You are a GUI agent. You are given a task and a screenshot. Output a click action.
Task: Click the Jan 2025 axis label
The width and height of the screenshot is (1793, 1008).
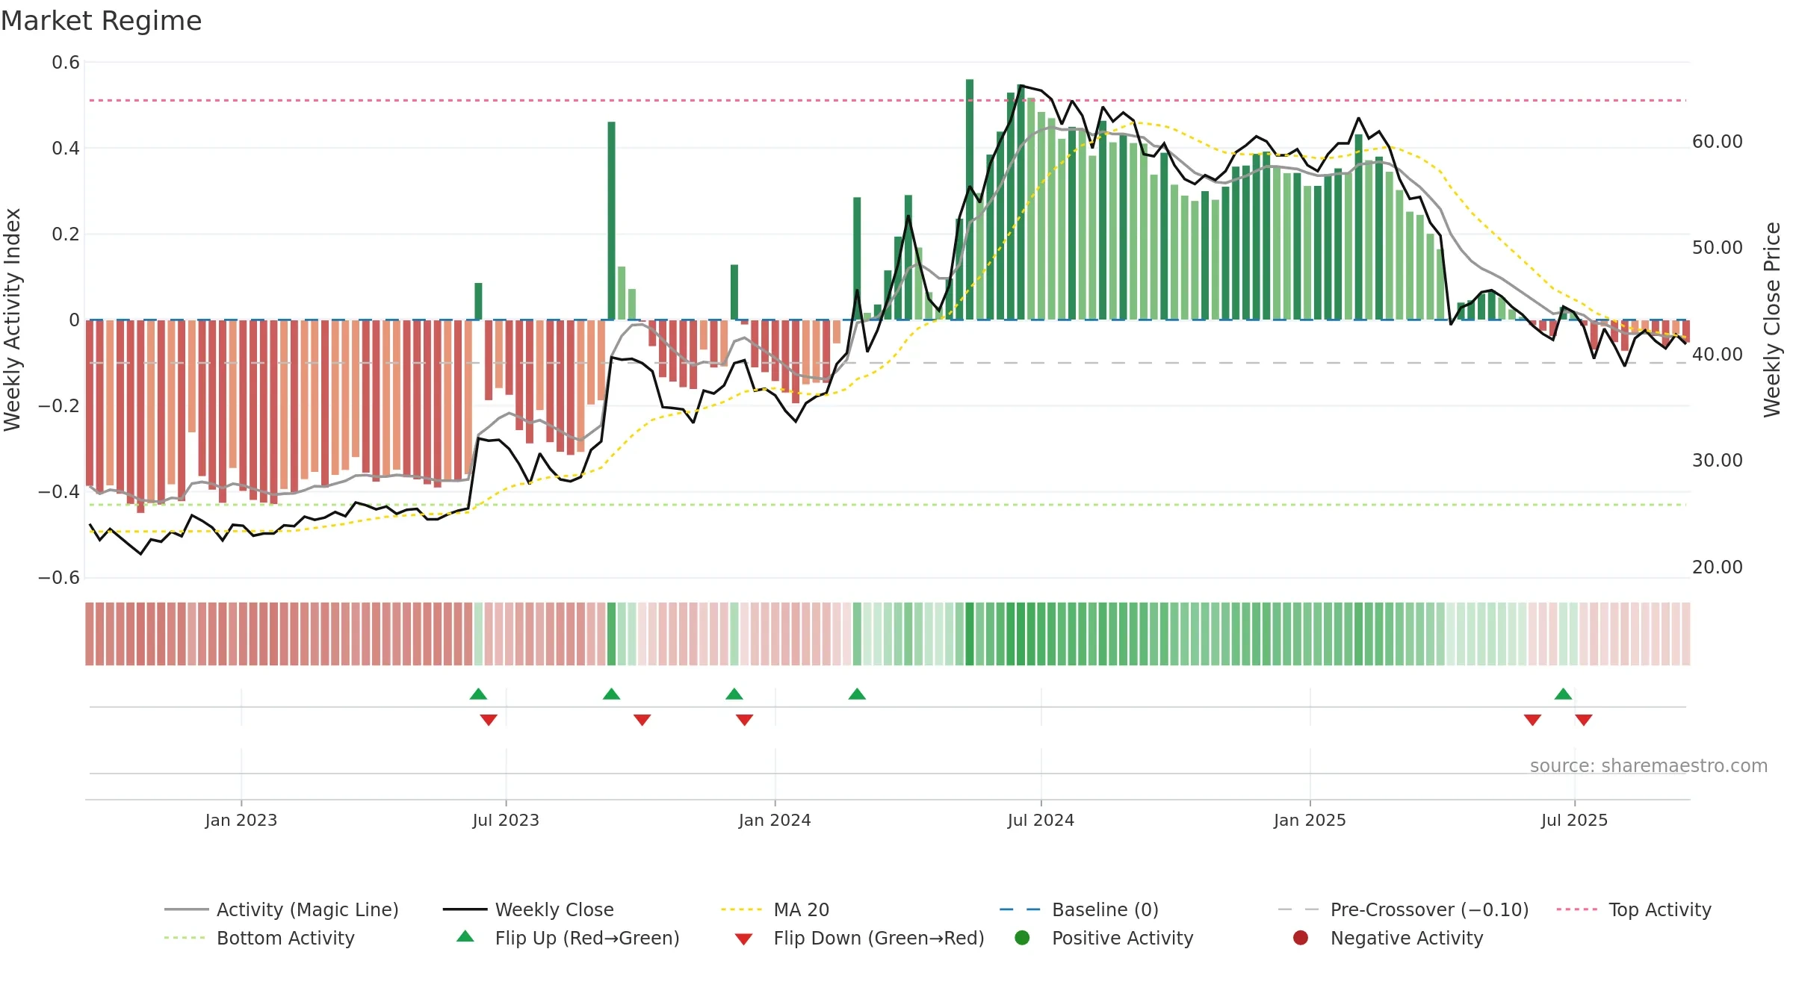pos(1310,820)
